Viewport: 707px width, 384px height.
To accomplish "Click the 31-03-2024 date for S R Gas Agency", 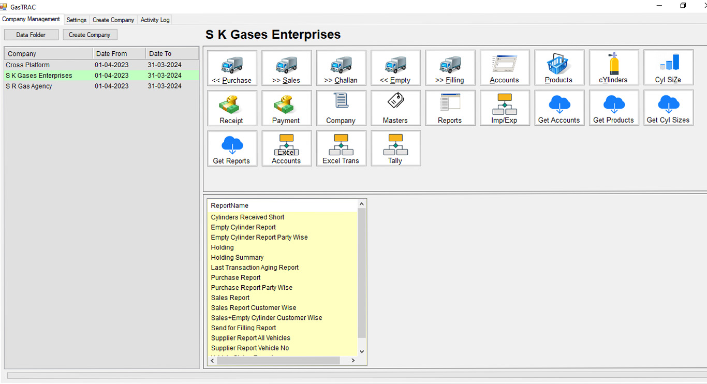I will point(165,86).
